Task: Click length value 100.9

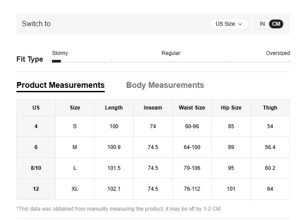Action: (114, 147)
